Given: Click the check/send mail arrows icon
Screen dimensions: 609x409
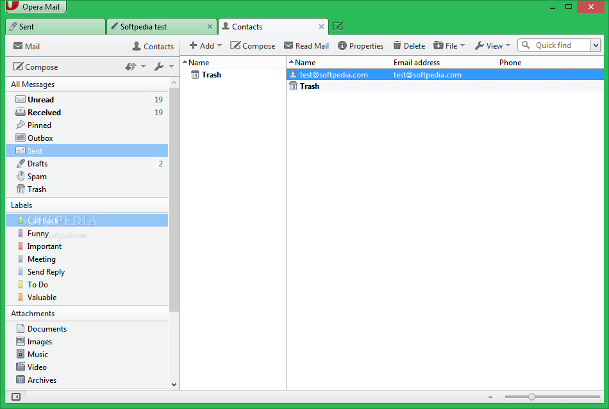Looking at the screenshot, I should tap(131, 67).
